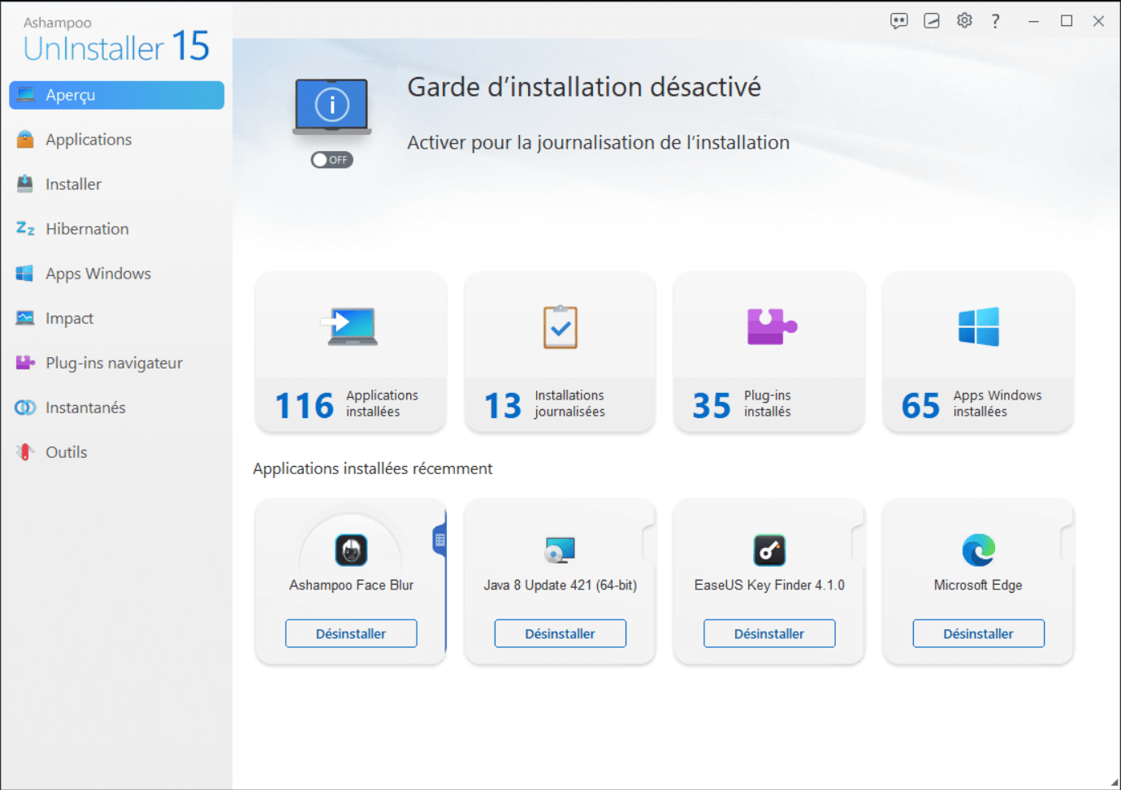Click 'Garde d'installation désactivé' title
Screen dimensions: 1121x790
[584, 87]
